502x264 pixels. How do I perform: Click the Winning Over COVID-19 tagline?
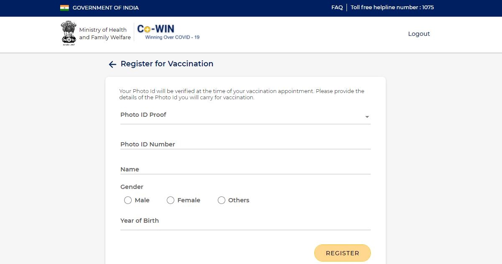(172, 38)
